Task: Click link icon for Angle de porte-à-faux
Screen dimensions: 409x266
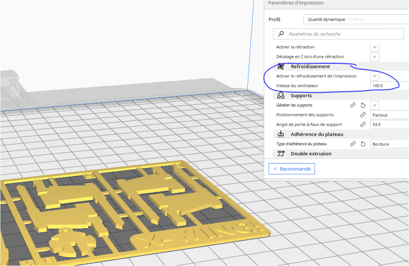Action: 363,125
